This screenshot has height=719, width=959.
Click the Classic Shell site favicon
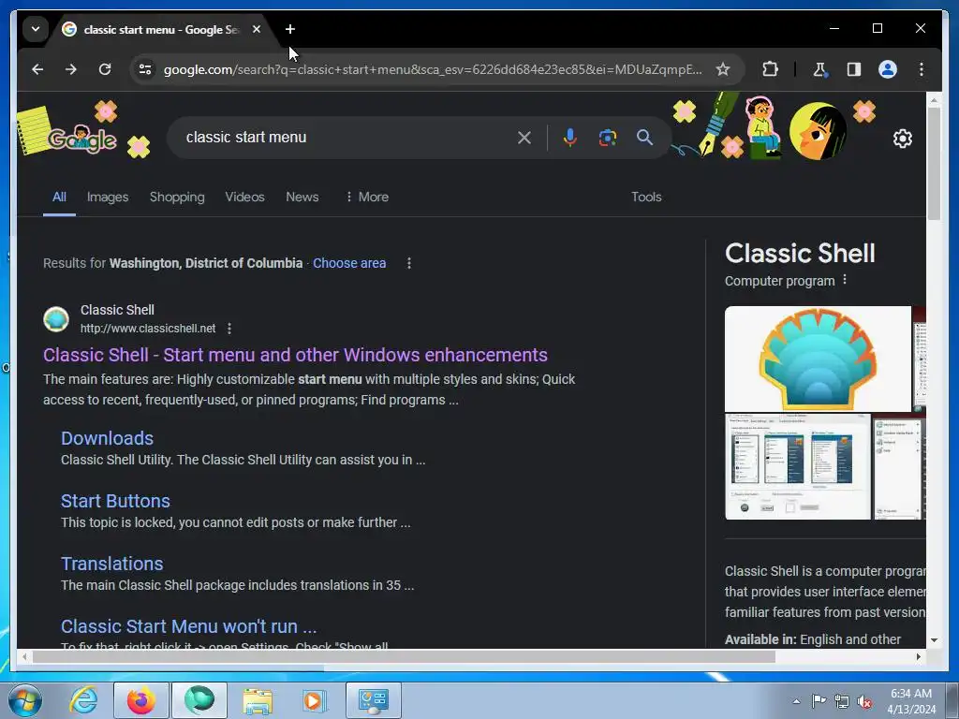point(56,319)
